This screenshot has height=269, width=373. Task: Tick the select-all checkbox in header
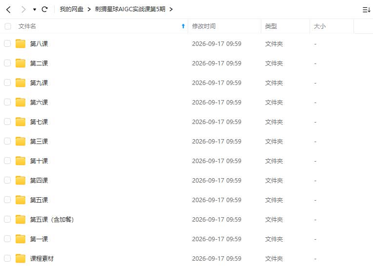8,26
